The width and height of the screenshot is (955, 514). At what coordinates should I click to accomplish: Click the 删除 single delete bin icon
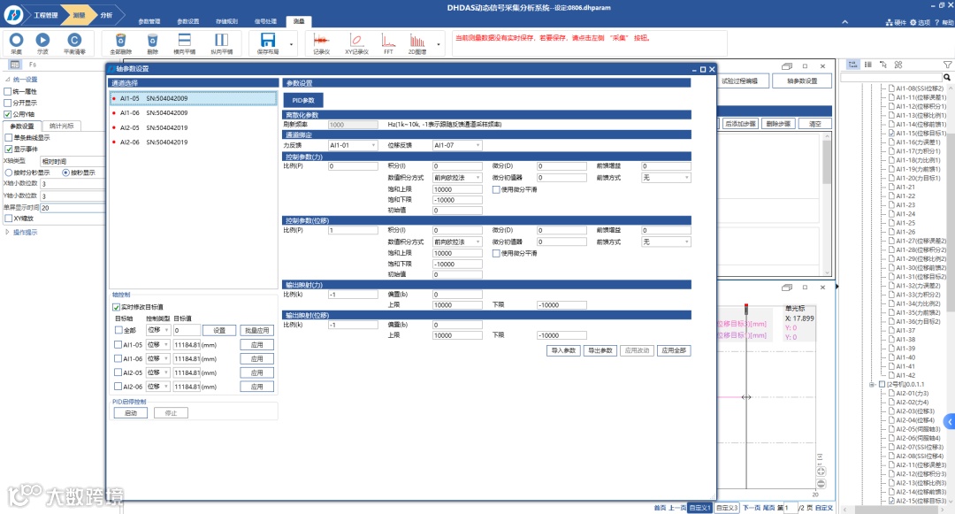click(x=152, y=40)
